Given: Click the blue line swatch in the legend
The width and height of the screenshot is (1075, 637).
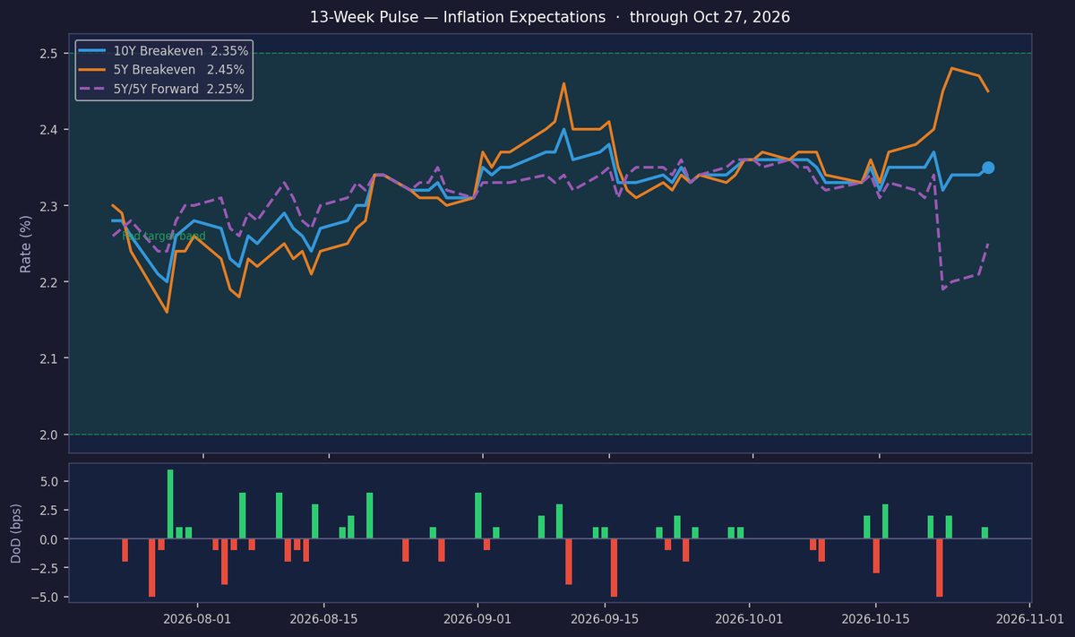Looking at the screenshot, I should [x=93, y=52].
